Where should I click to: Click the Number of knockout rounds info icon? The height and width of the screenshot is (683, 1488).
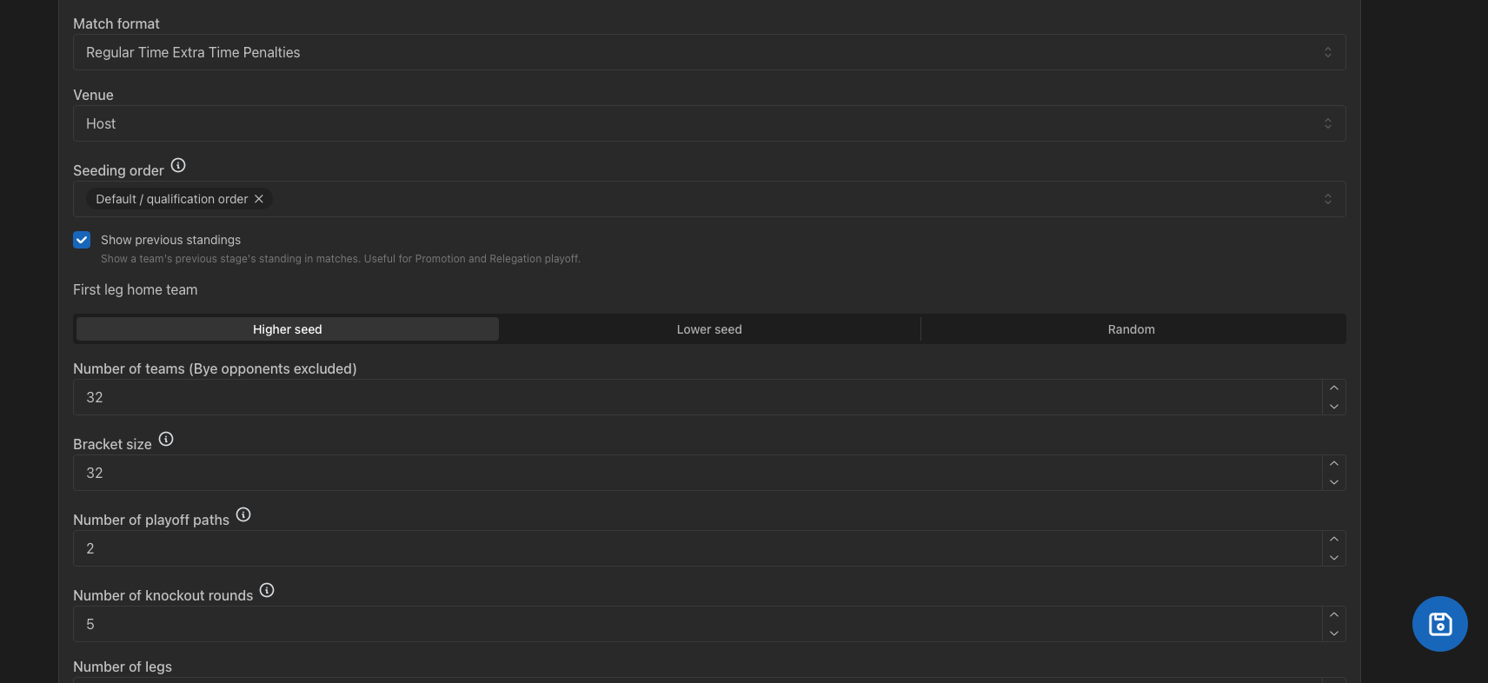click(267, 590)
